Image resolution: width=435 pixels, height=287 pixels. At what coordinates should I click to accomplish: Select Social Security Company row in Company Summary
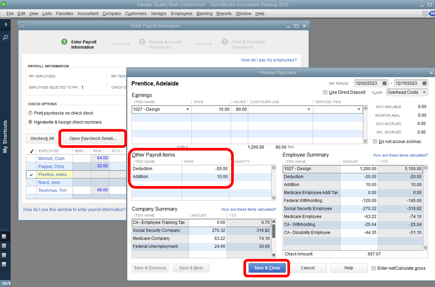(x=201, y=230)
